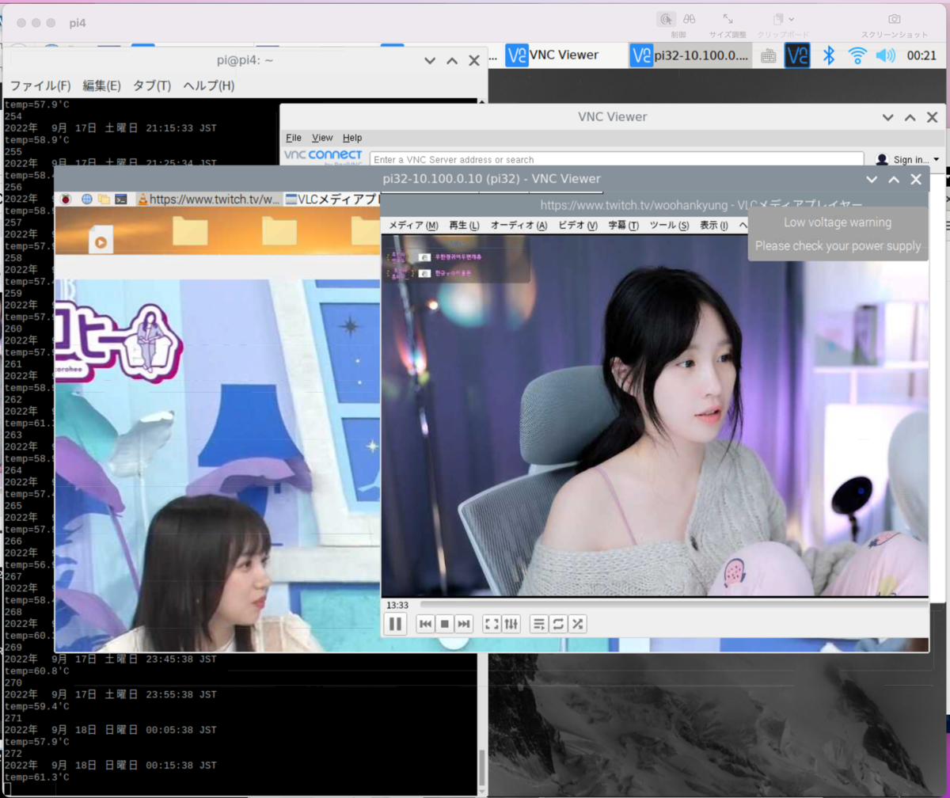Click Low voltage warning notification
The image size is (950, 798).
coord(838,234)
